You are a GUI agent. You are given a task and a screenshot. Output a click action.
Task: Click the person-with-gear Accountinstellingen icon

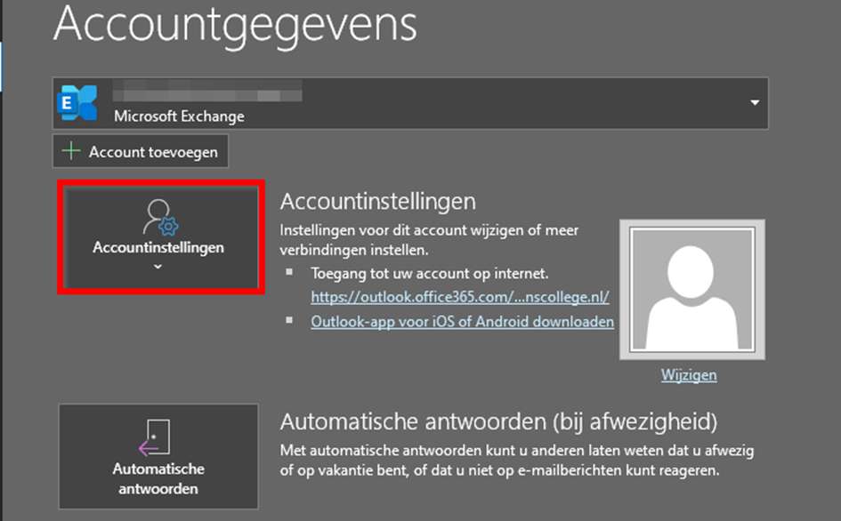click(x=160, y=218)
